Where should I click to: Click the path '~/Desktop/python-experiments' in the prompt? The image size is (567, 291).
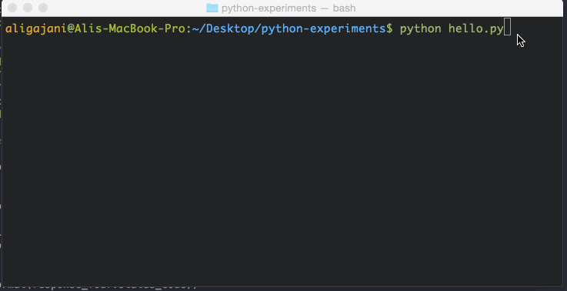point(289,28)
